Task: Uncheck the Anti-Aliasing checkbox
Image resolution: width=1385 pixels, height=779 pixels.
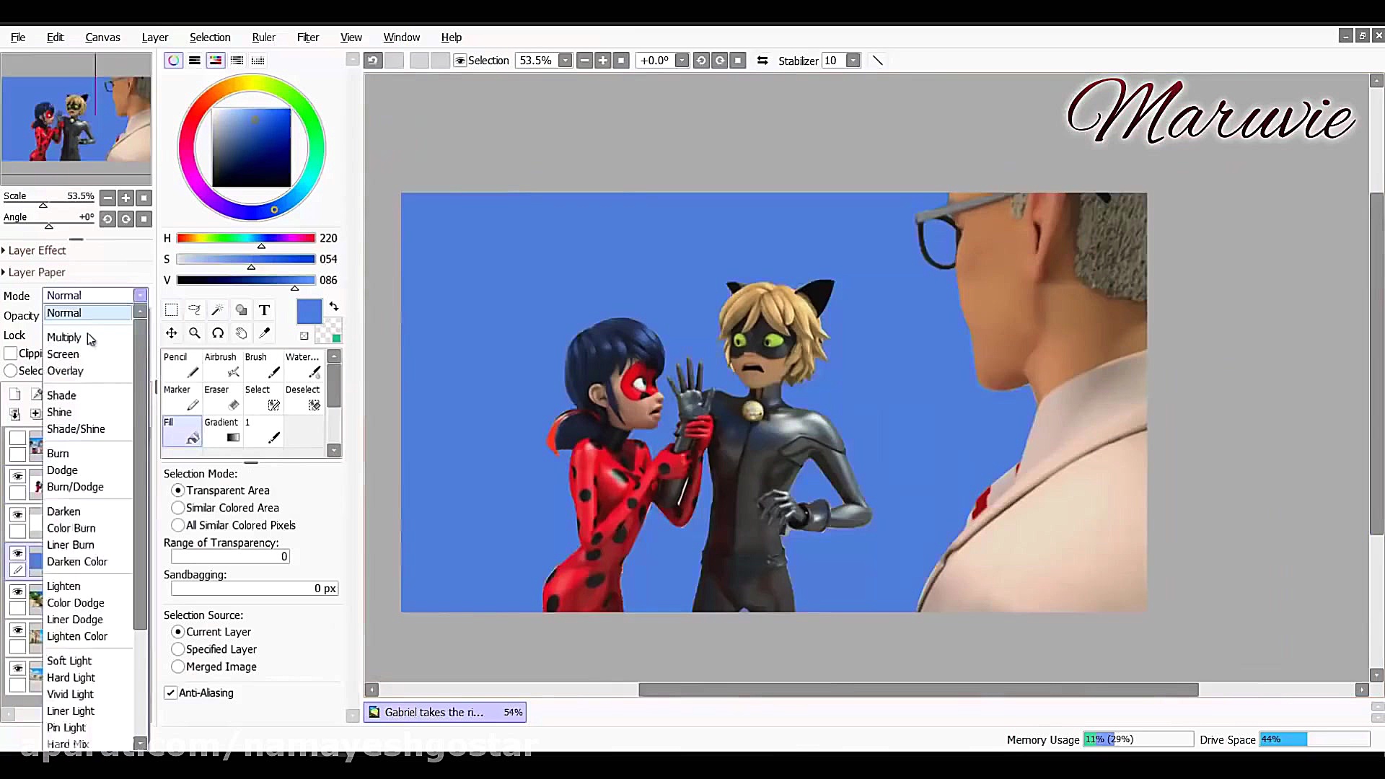Action: point(171,692)
